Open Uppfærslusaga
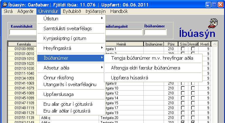Screen dimensions: 225x123 [x=71, y=94]
